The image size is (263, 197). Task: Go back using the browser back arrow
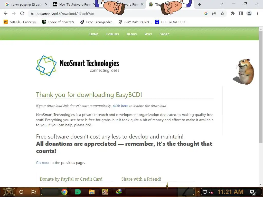[x=6, y=13]
